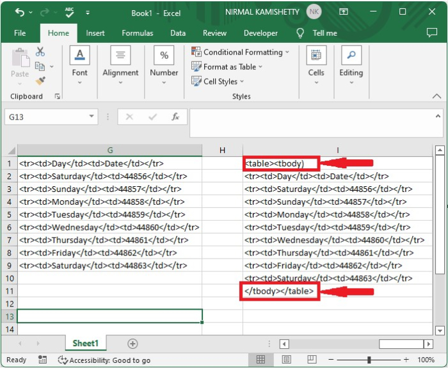Select column G header
This screenshot has height=368, width=448.
109,150
